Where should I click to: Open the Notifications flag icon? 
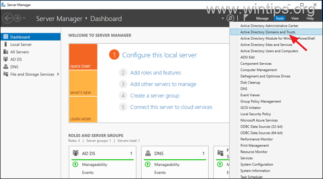[245, 17]
